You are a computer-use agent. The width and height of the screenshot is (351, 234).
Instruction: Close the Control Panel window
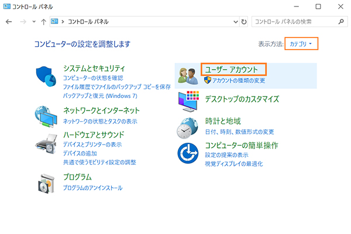point(340,6)
